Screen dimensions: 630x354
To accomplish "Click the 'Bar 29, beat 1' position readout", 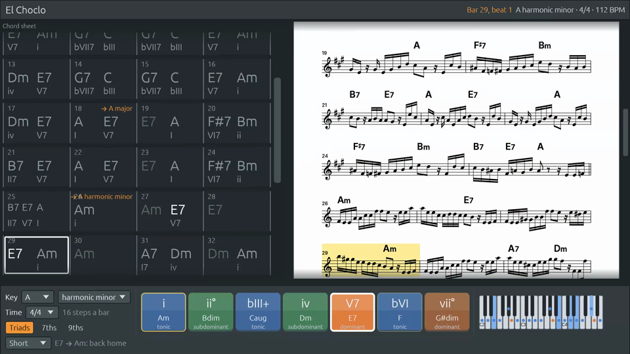I will [x=489, y=10].
